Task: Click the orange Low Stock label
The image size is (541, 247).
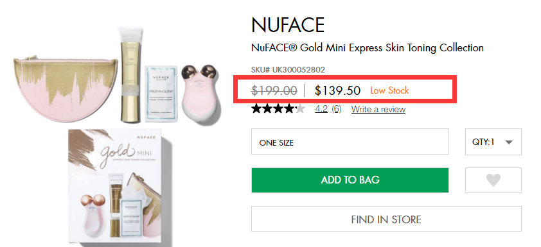Action: 389,90
